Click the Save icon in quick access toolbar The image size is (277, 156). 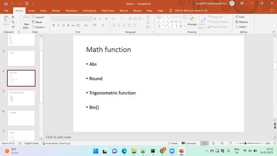point(6,3)
